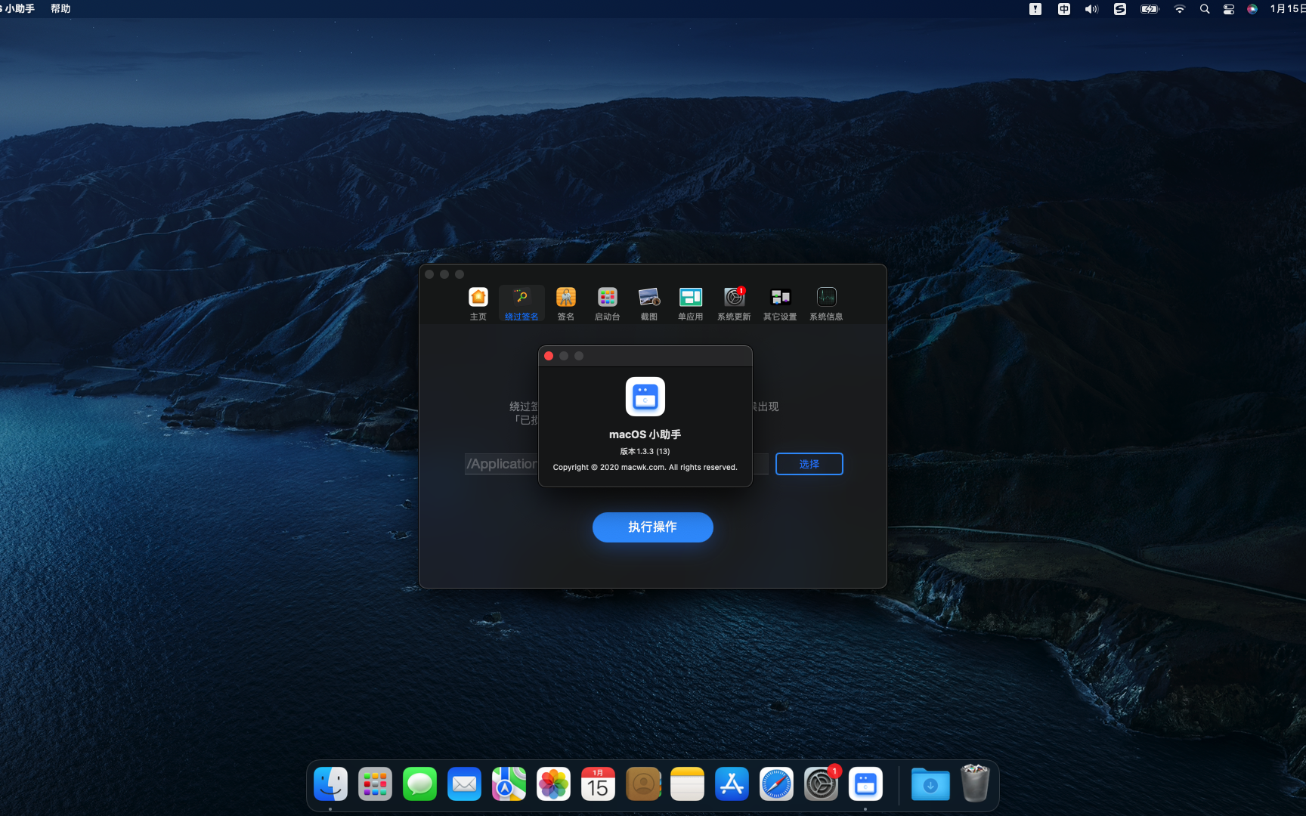The image size is (1306, 816).
Task: Open Mail from the Dock
Action: pyautogui.click(x=464, y=785)
